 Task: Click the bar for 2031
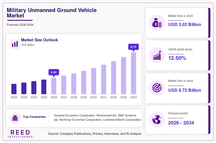104,79
